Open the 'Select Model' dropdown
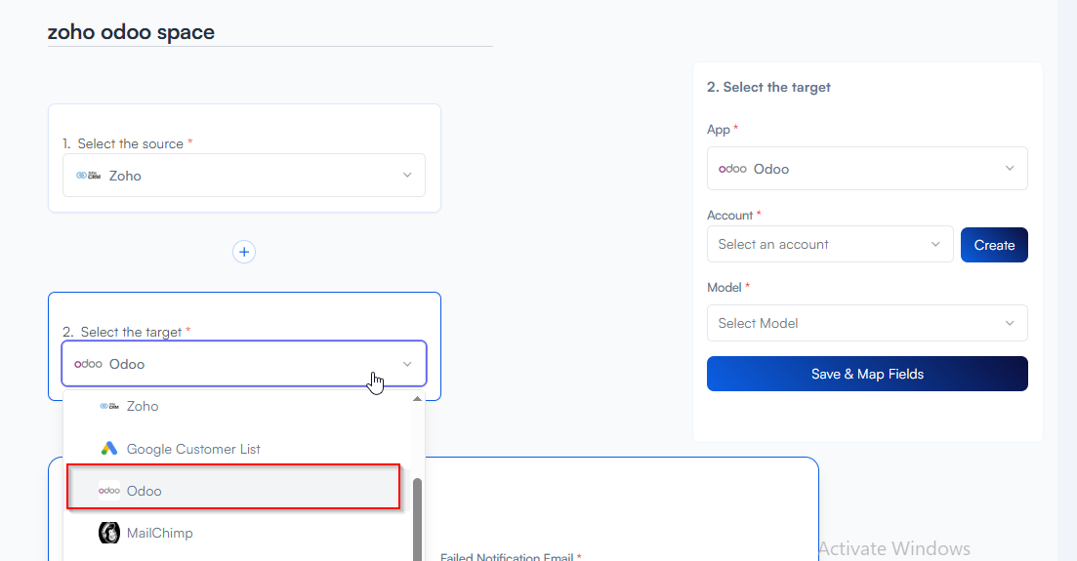The image size is (1077, 561). tap(866, 323)
